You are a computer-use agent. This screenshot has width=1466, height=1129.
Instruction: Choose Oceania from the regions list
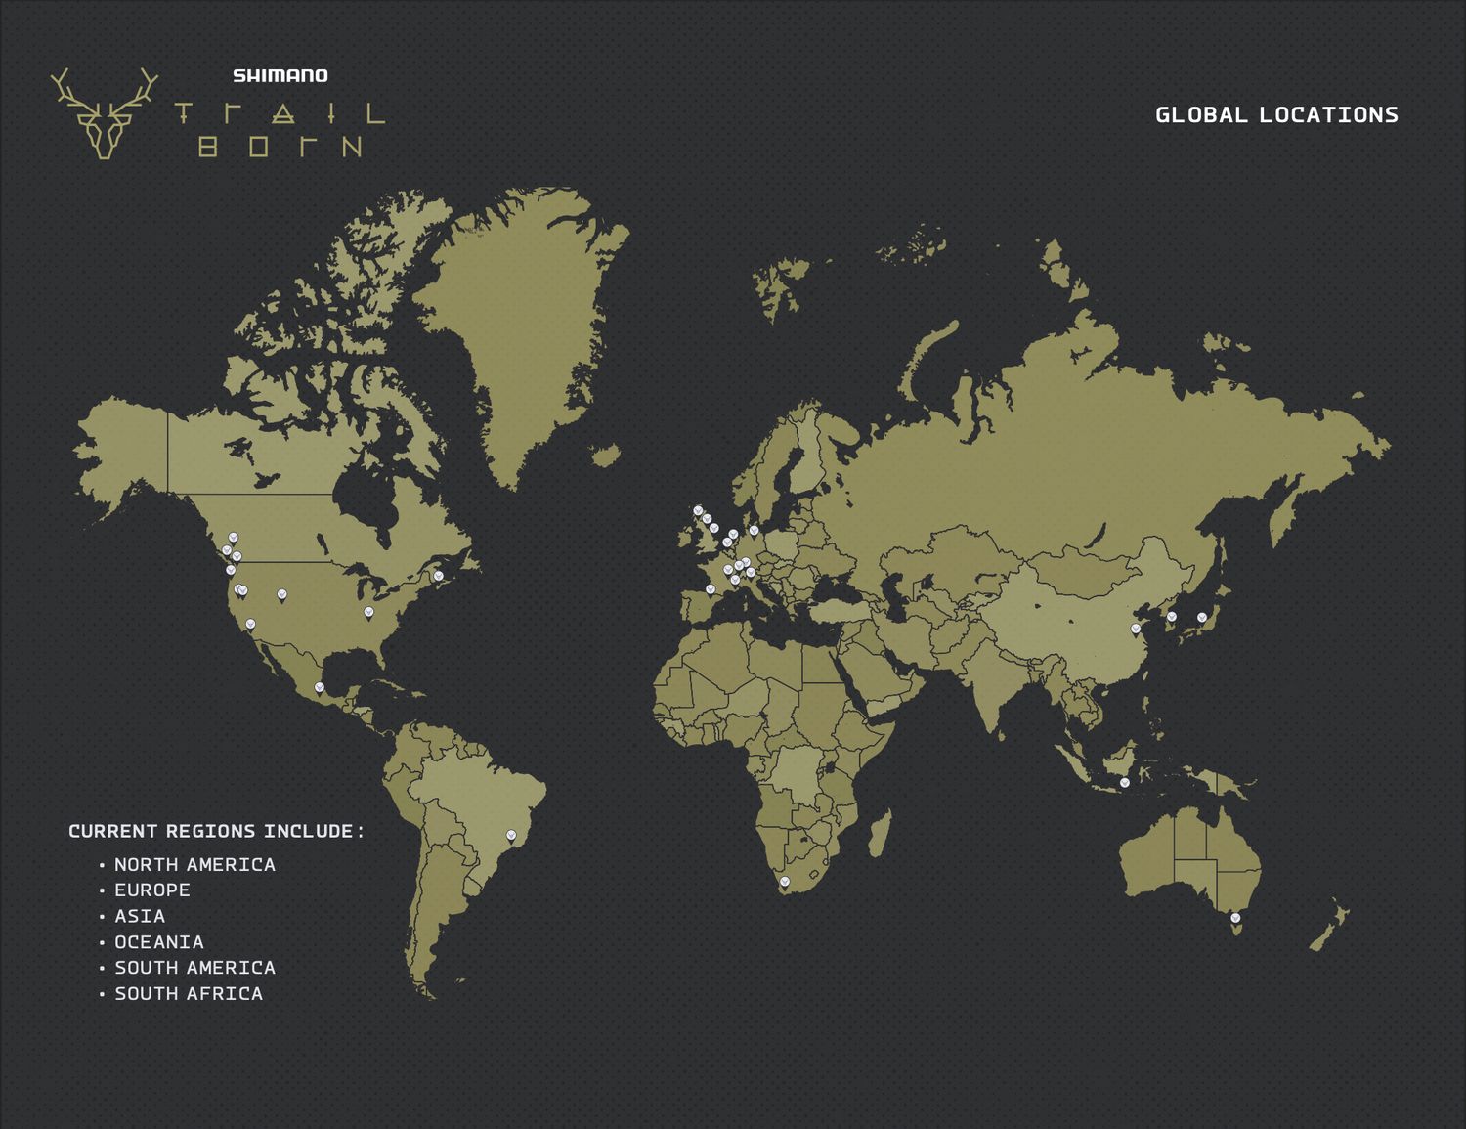159,942
